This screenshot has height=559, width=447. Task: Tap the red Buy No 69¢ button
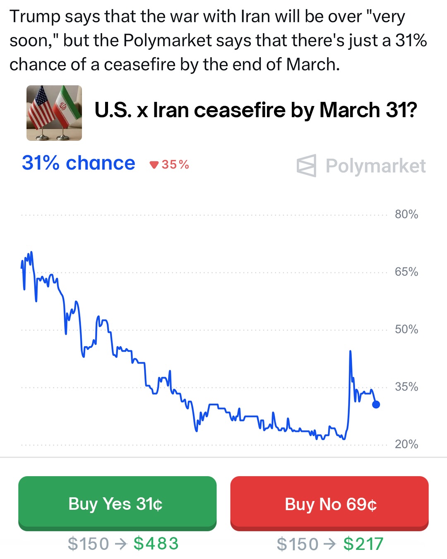point(329,504)
